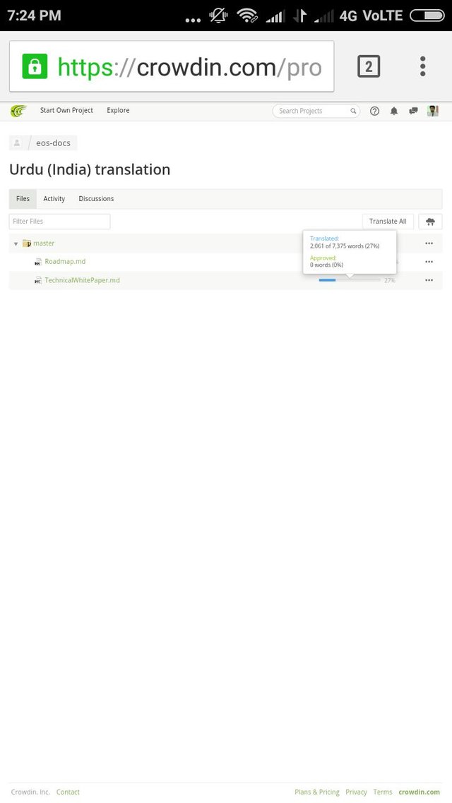
Task: Focus the Search Projects field
Action: pos(316,111)
